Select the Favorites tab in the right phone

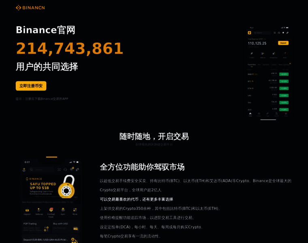[x=252, y=64]
